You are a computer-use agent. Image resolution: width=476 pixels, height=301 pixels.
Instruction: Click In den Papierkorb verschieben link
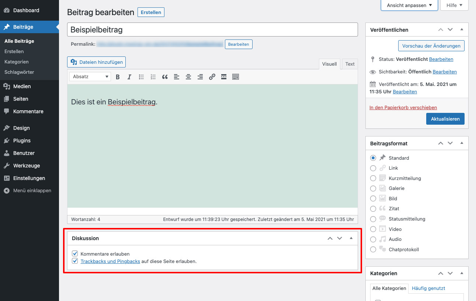point(403,107)
